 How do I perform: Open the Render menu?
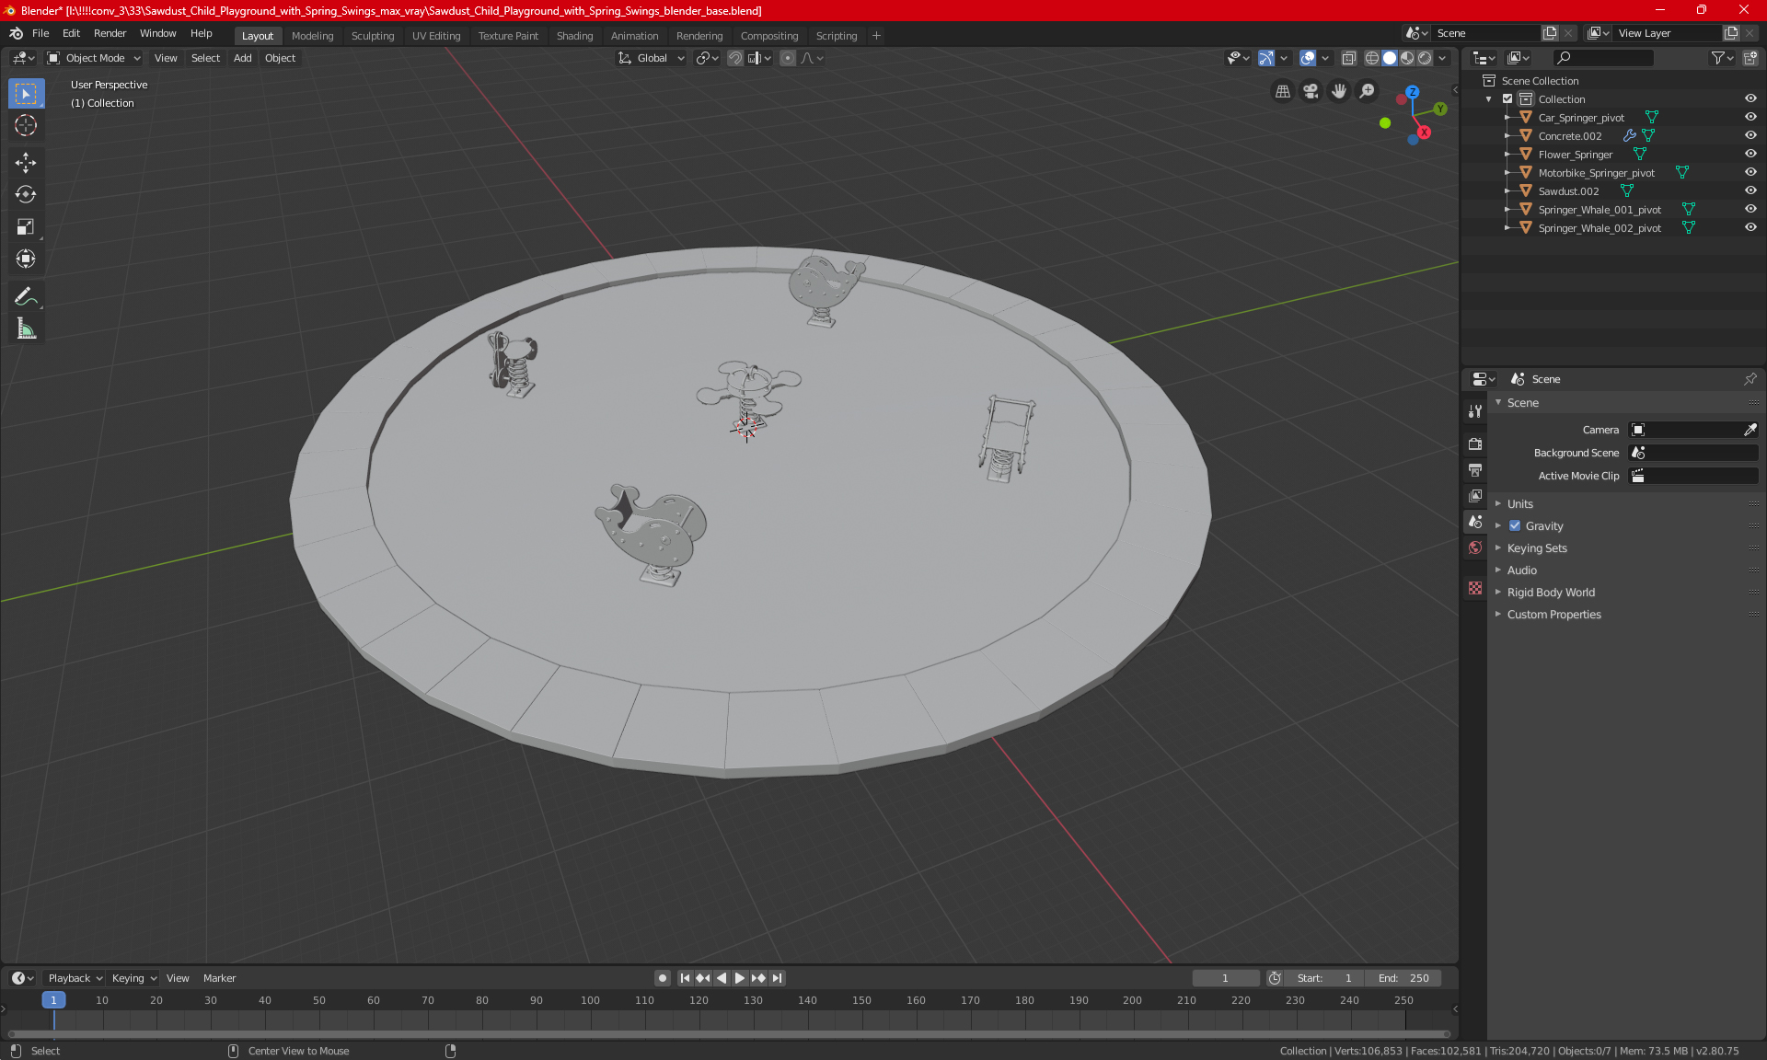110,33
